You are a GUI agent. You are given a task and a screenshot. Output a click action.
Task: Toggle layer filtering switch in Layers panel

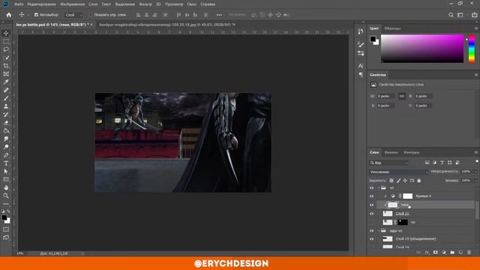point(477,162)
